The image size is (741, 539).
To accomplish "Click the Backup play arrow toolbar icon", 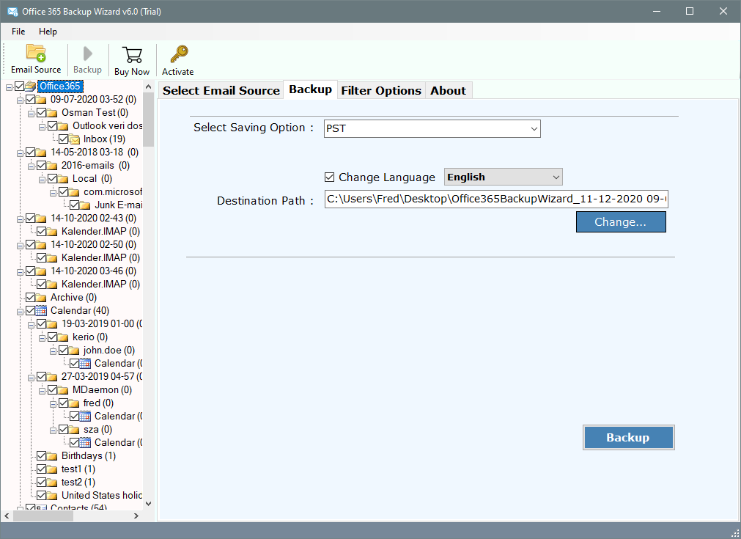I will click(x=87, y=54).
